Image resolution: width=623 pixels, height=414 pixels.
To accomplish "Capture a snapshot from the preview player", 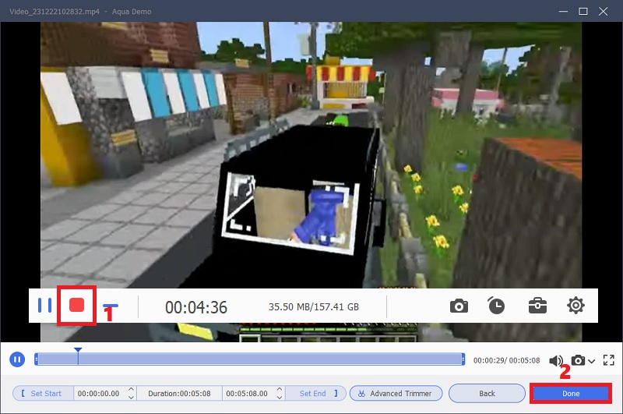I will point(578,360).
